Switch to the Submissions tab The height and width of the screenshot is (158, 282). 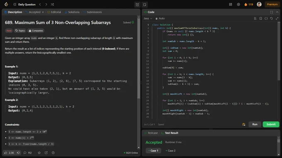pos(92,12)
